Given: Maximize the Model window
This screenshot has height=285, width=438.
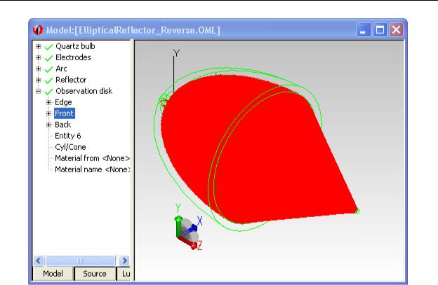Looking at the screenshot, I should (380, 30).
